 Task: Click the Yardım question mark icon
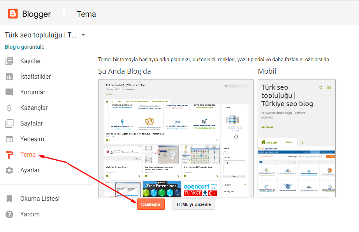point(9,214)
